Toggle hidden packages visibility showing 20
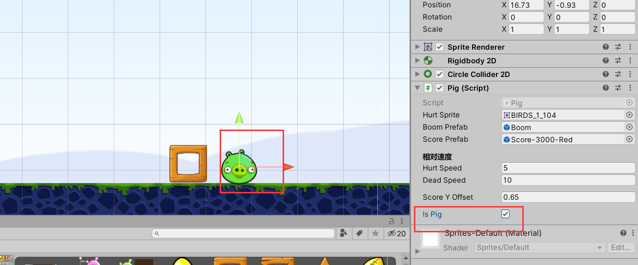The height and width of the screenshot is (265, 638). click(396, 233)
